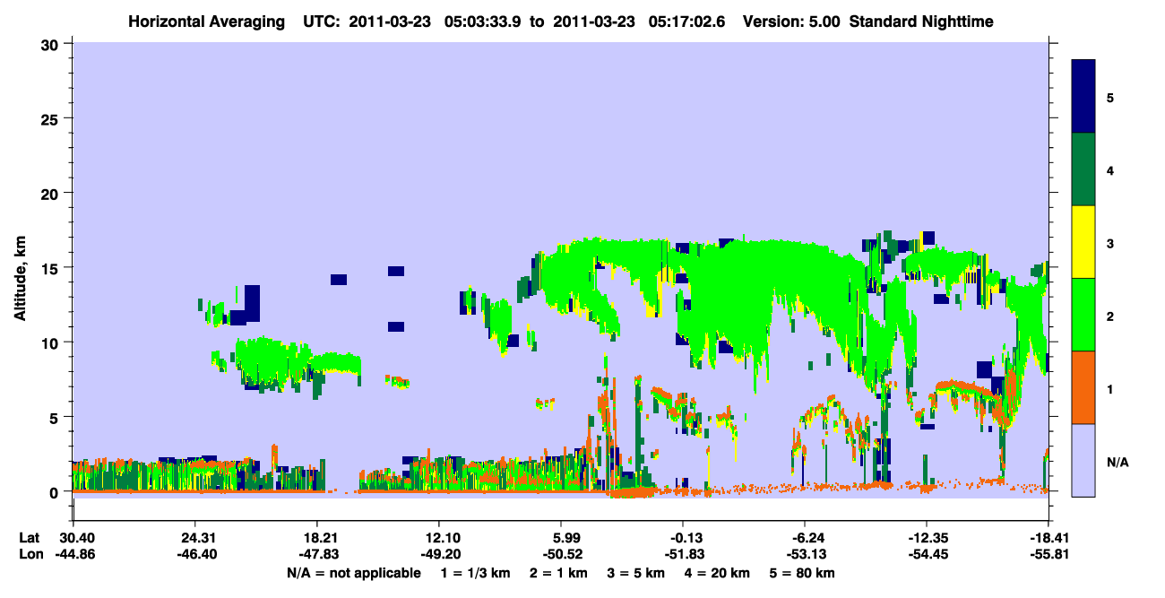Click longitude value -54.45

pyautogui.click(x=927, y=555)
